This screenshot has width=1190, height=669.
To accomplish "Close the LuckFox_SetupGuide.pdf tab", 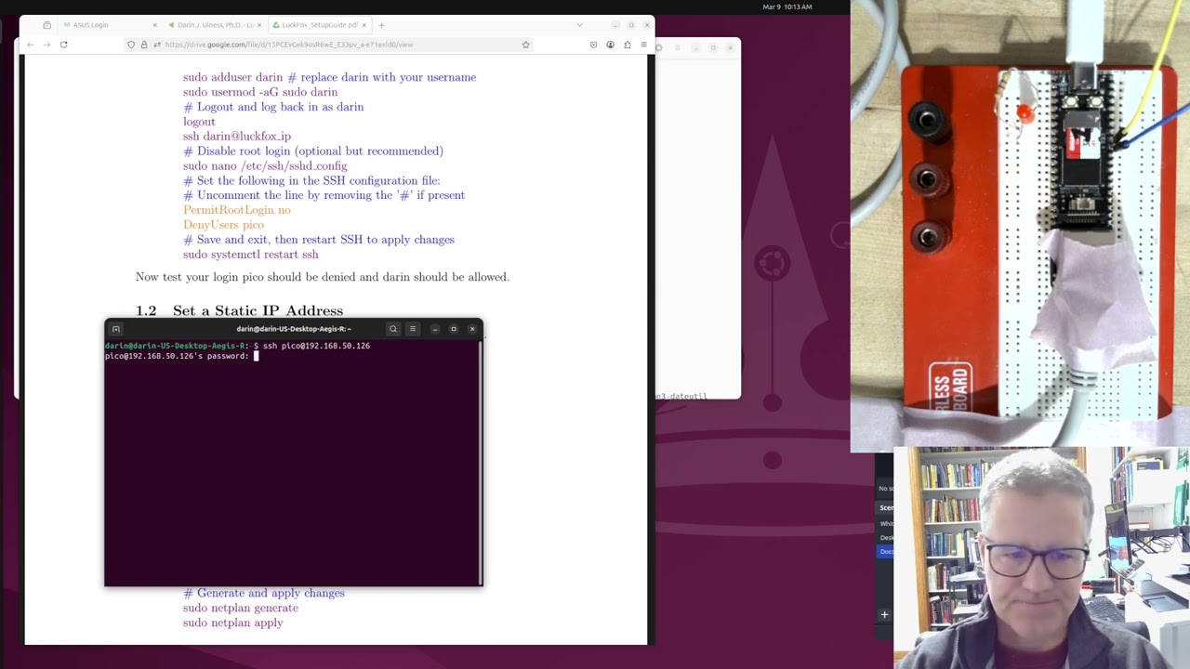I will pyautogui.click(x=364, y=25).
